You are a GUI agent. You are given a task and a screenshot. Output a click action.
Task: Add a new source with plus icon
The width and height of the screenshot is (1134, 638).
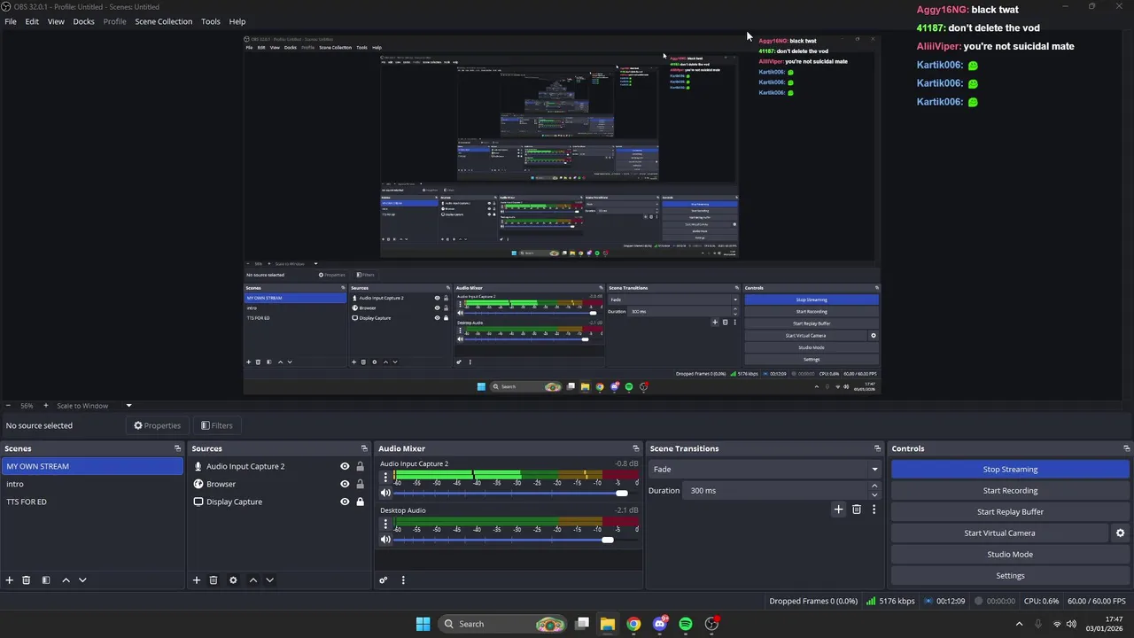pos(197,580)
